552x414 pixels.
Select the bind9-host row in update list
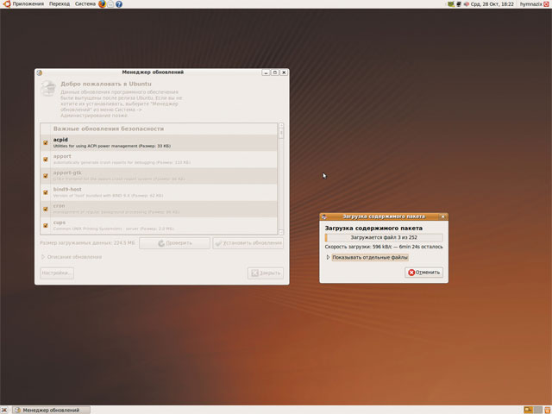click(159, 192)
